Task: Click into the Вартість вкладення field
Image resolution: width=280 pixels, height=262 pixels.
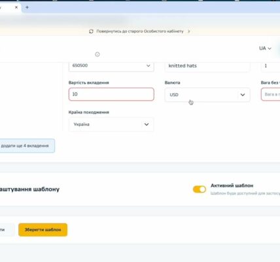Action: (x=111, y=94)
